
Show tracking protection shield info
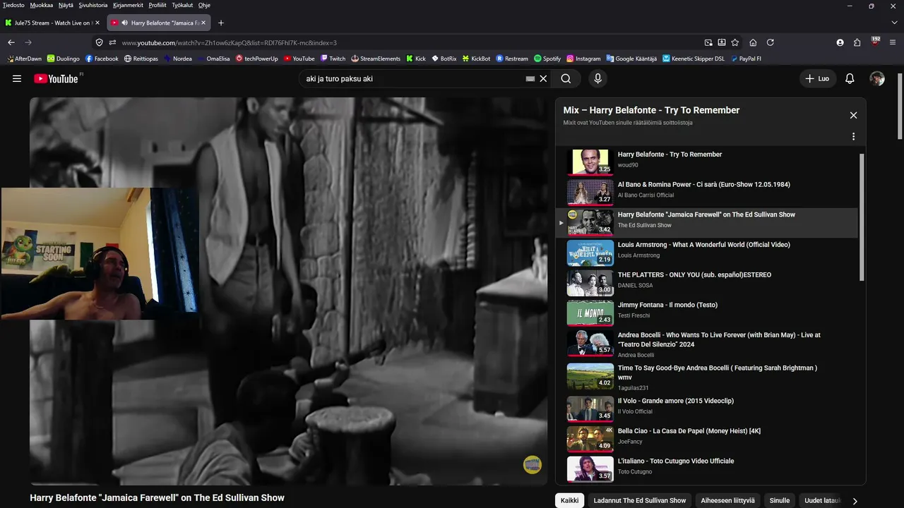100,42
